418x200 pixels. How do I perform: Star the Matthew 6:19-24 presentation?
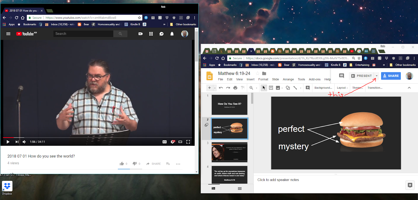pyautogui.click(x=258, y=74)
